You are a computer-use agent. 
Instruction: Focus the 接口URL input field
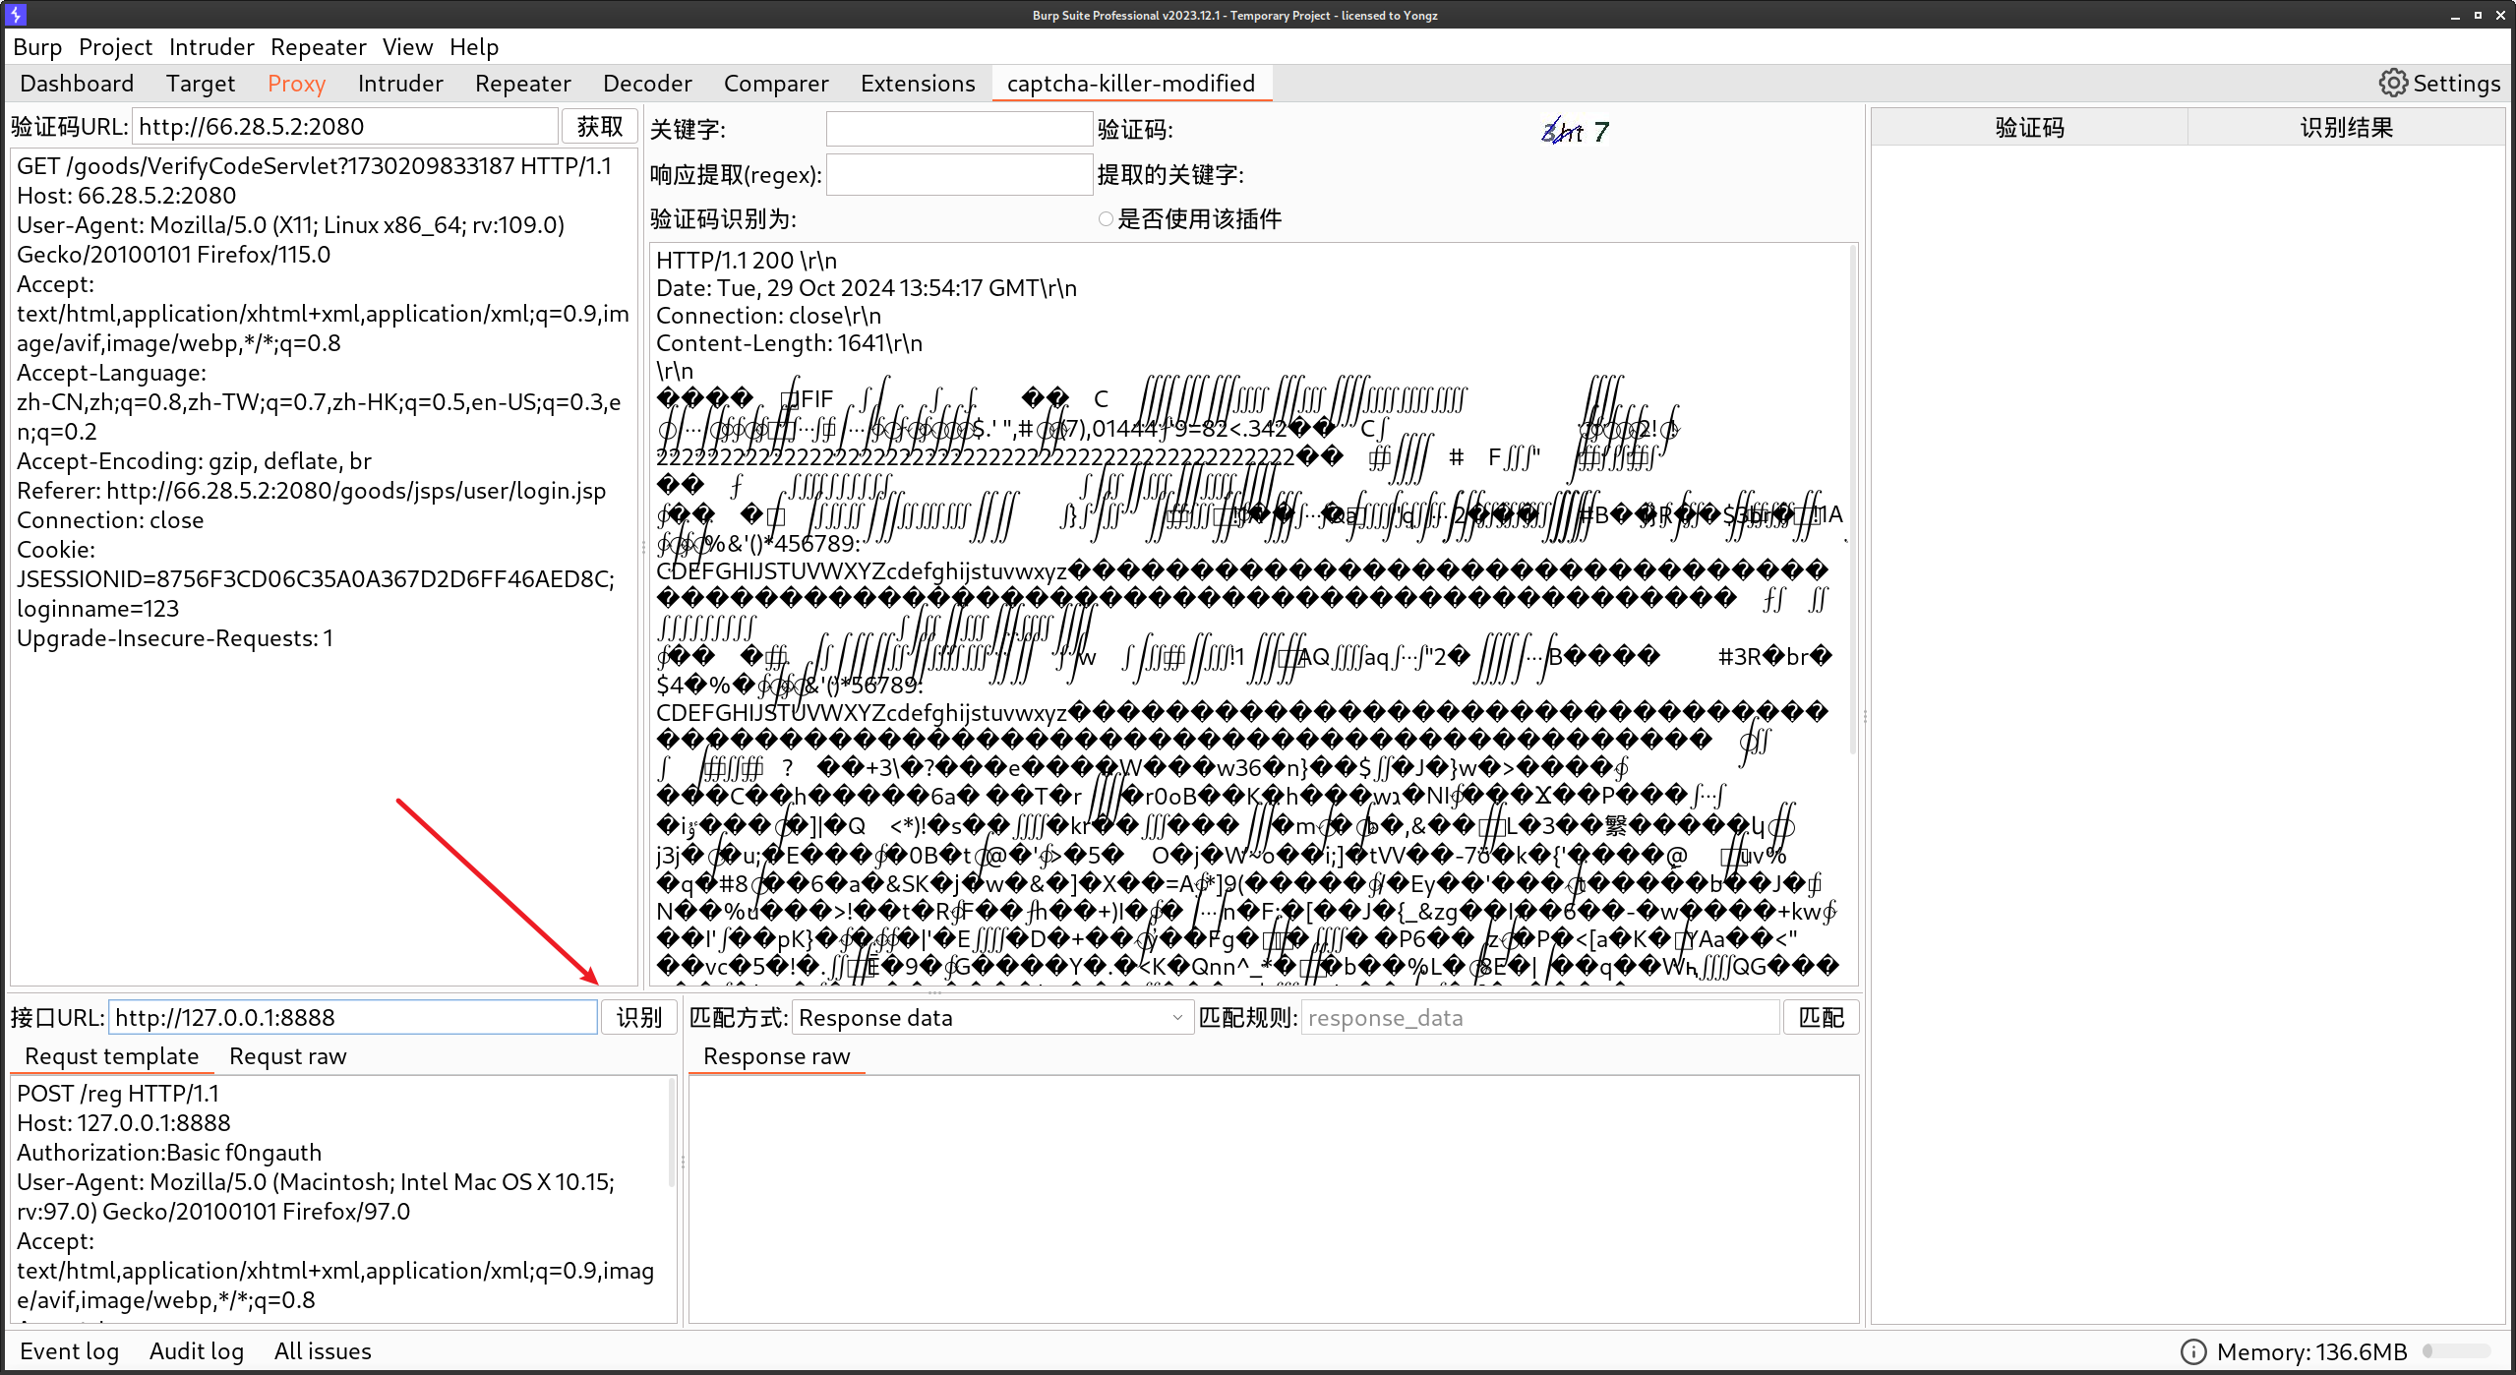tap(352, 1018)
